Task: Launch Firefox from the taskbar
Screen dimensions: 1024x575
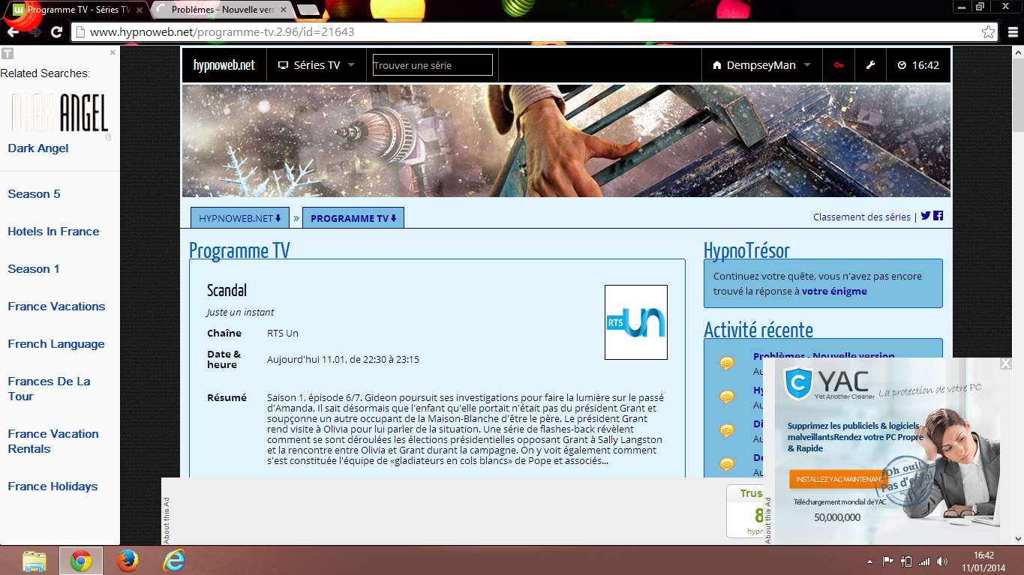Action: [x=128, y=561]
